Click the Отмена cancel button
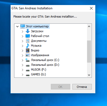 coord(82,87)
